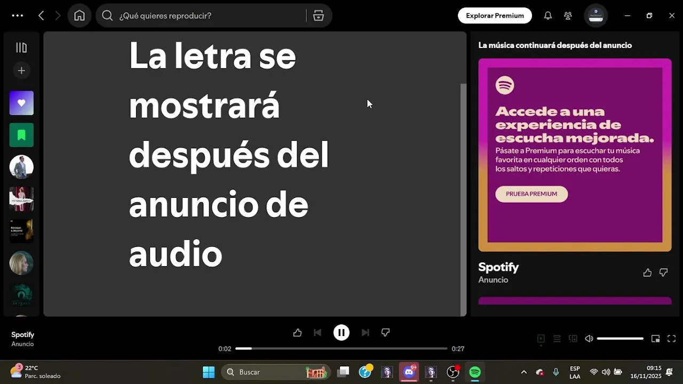Open the notification center bell icon
Screen dimensions: 683x384
coord(669,372)
